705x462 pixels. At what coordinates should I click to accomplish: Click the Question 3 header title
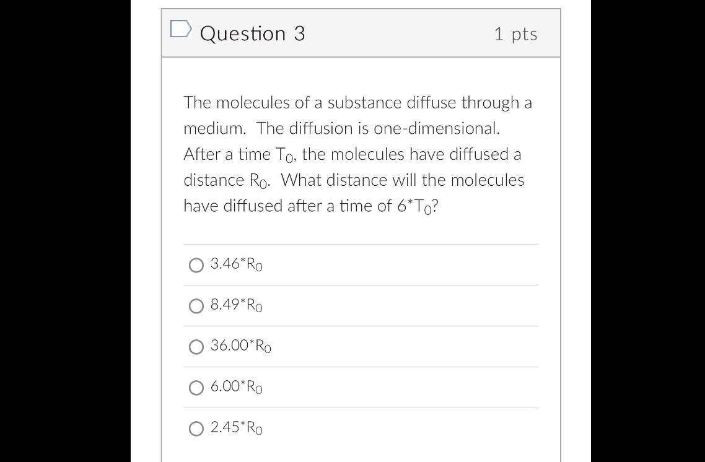(250, 33)
